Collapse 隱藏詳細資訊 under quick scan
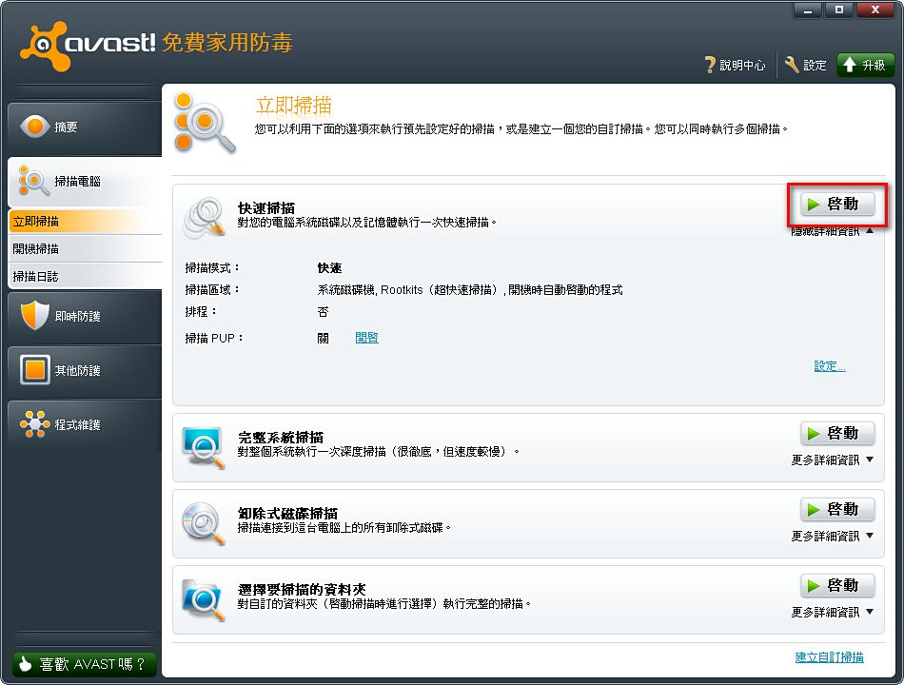Image resolution: width=904 pixels, height=685 pixels. tap(832, 231)
